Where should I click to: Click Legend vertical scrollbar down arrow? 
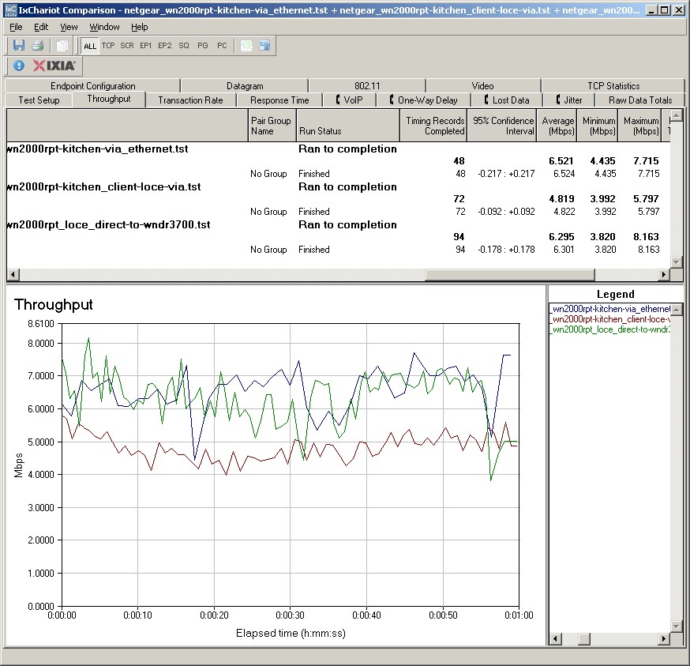(677, 626)
